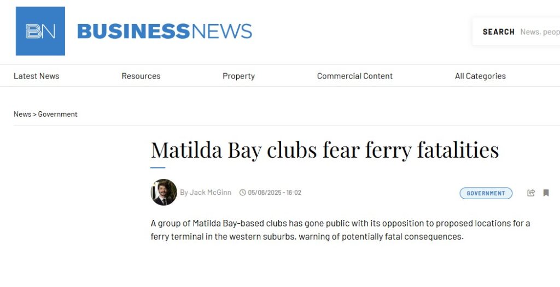Screen dimensions: 560x287
Task: Click the News breadcrumb link
Action: pyautogui.click(x=22, y=114)
